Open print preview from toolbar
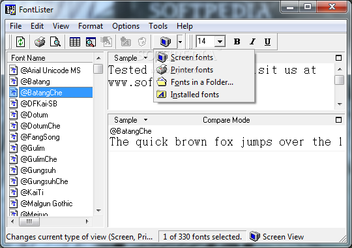352x248 pixels. pos(55,42)
